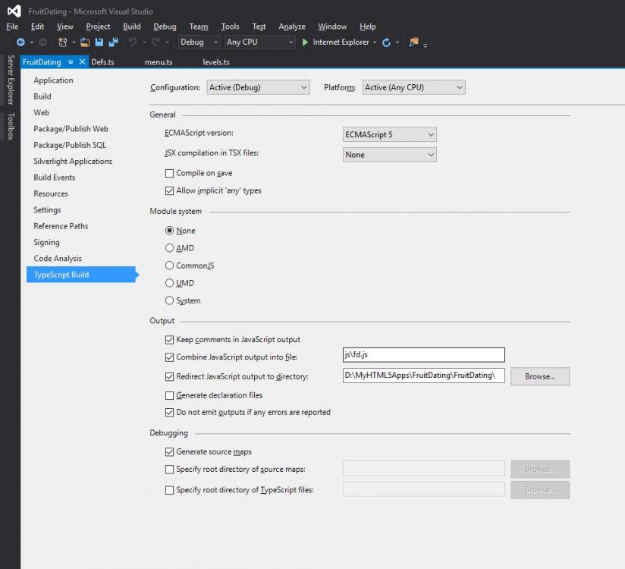Click the Save All icon
The height and width of the screenshot is (569, 625).
pos(114,42)
